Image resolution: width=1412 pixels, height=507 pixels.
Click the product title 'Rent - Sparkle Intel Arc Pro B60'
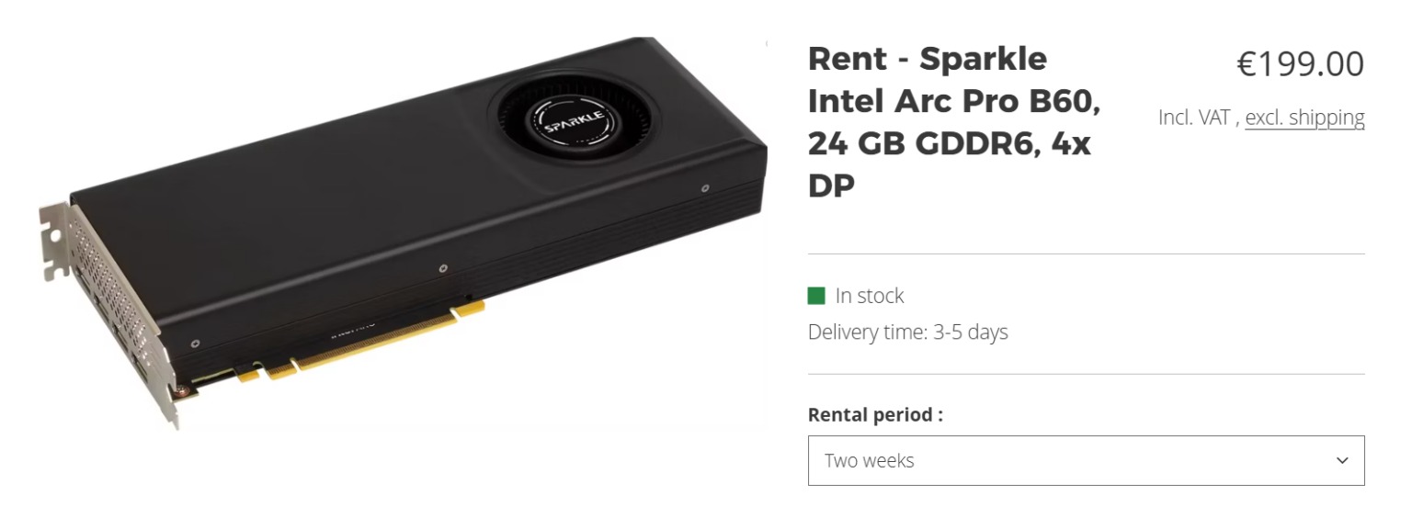click(x=927, y=60)
